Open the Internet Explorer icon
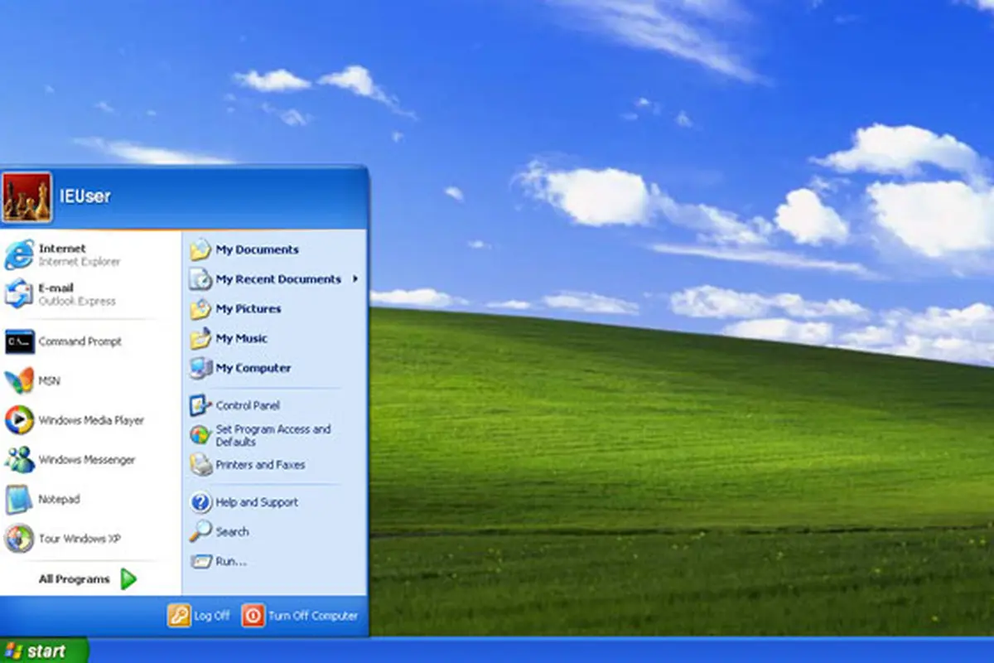Screen dimensions: 994x663 pos(19,254)
